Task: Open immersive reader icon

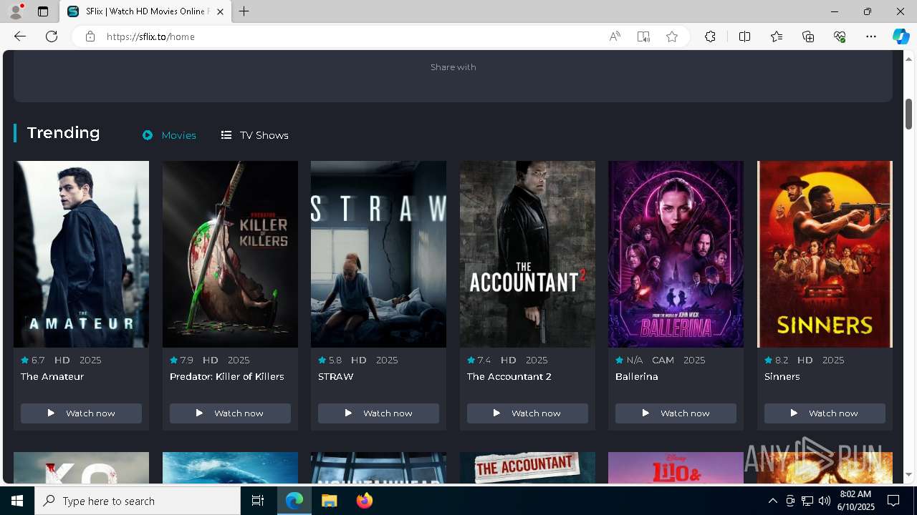Action: (x=643, y=36)
